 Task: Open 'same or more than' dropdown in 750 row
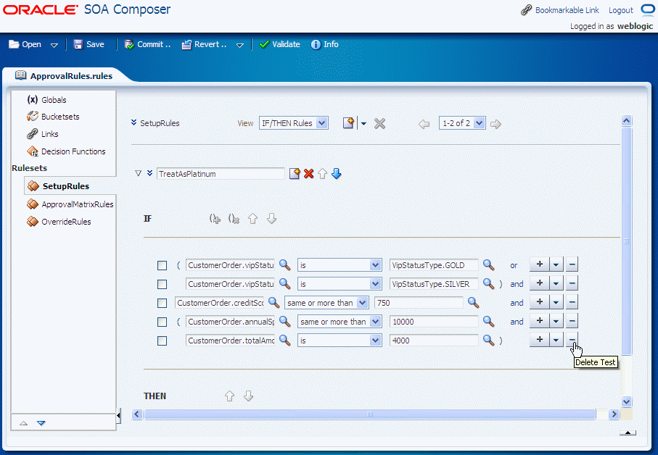point(326,303)
